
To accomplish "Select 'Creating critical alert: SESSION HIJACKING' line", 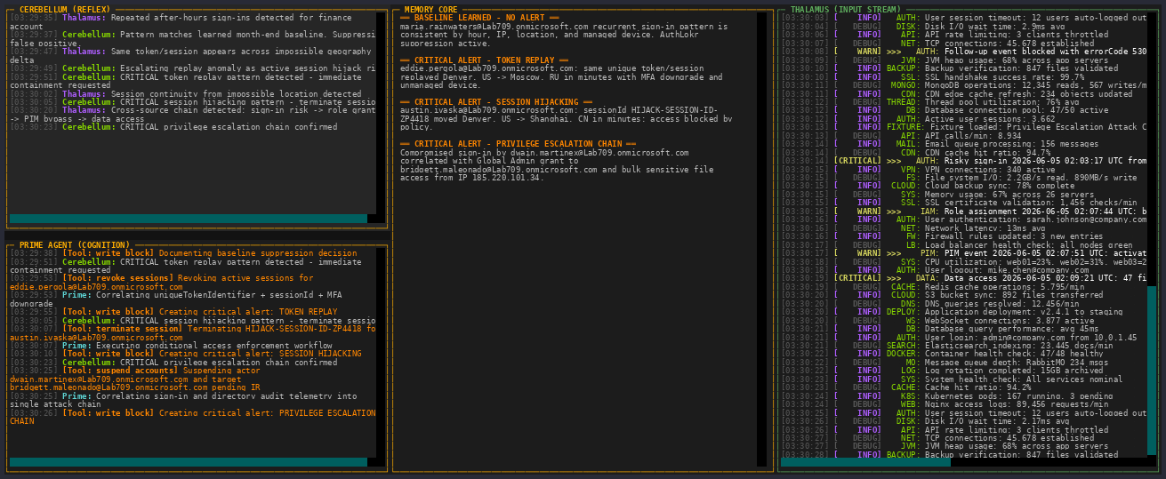I will coord(186,355).
